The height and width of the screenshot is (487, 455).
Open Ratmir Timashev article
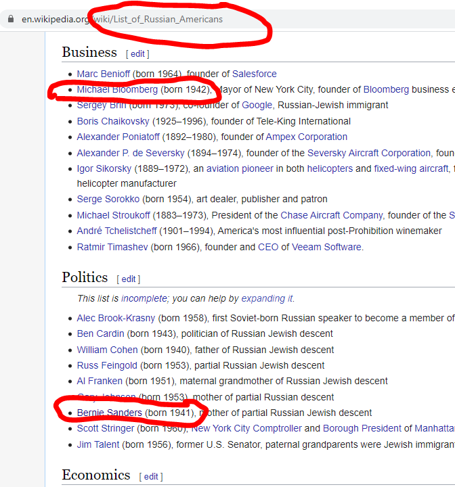112,247
